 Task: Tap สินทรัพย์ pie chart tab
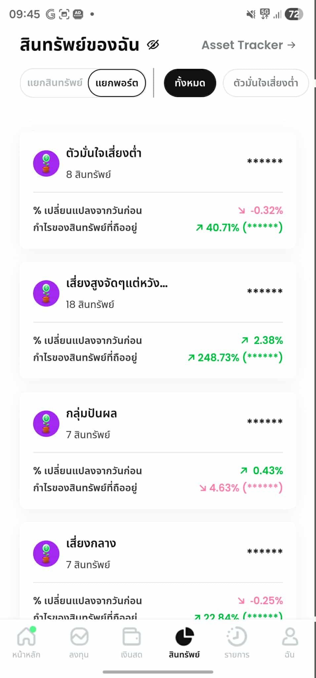(184, 642)
